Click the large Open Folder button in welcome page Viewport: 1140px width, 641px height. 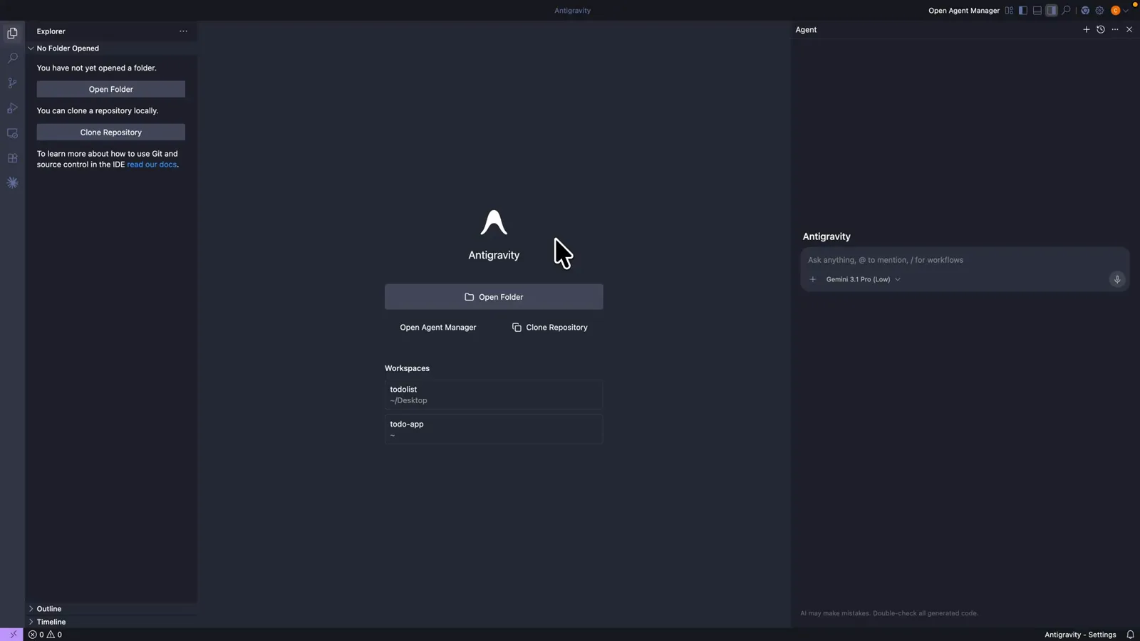pos(494,297)
